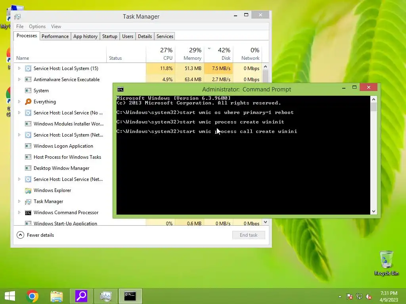This screenshot has width=406, height=304.
Task: Switch to the Startup tab
Action: pyautogui.click(x=110, y=36)
